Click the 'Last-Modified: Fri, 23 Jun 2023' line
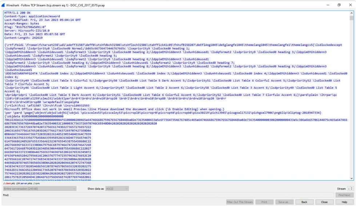The image size is (356, 207). [x=43, y=20]
